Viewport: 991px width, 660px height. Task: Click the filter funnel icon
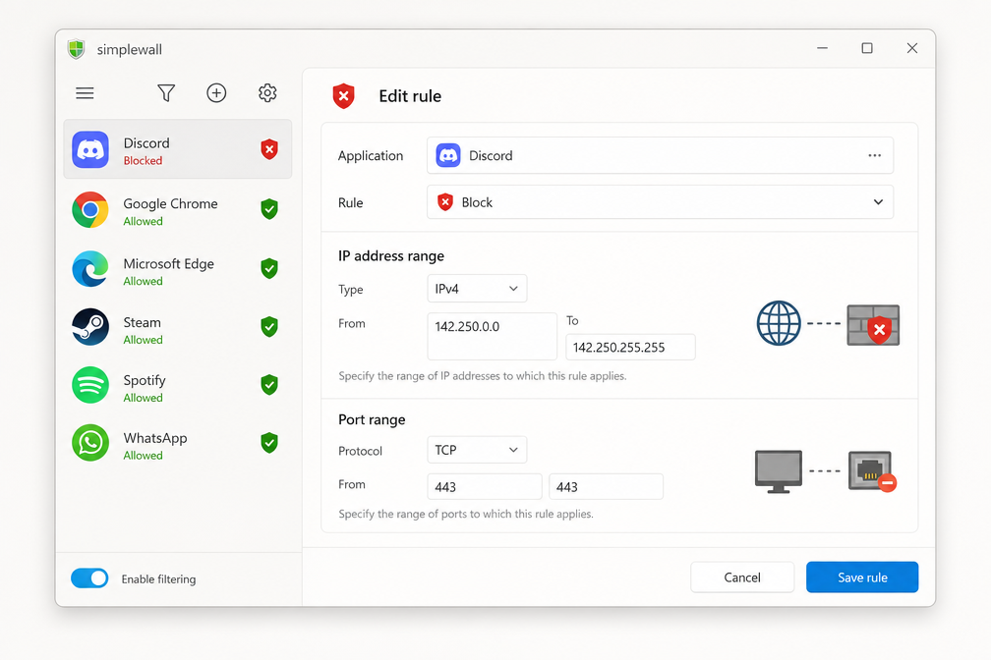point(166,93)
